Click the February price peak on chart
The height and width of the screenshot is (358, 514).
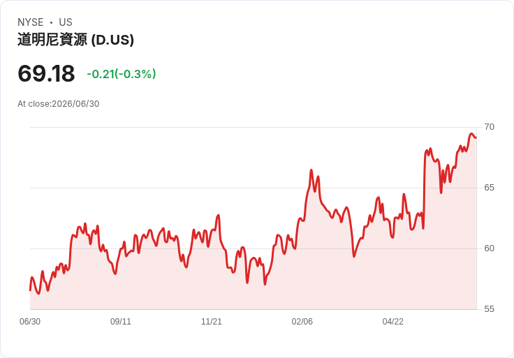pyautogui.click(x=311, y=170)
